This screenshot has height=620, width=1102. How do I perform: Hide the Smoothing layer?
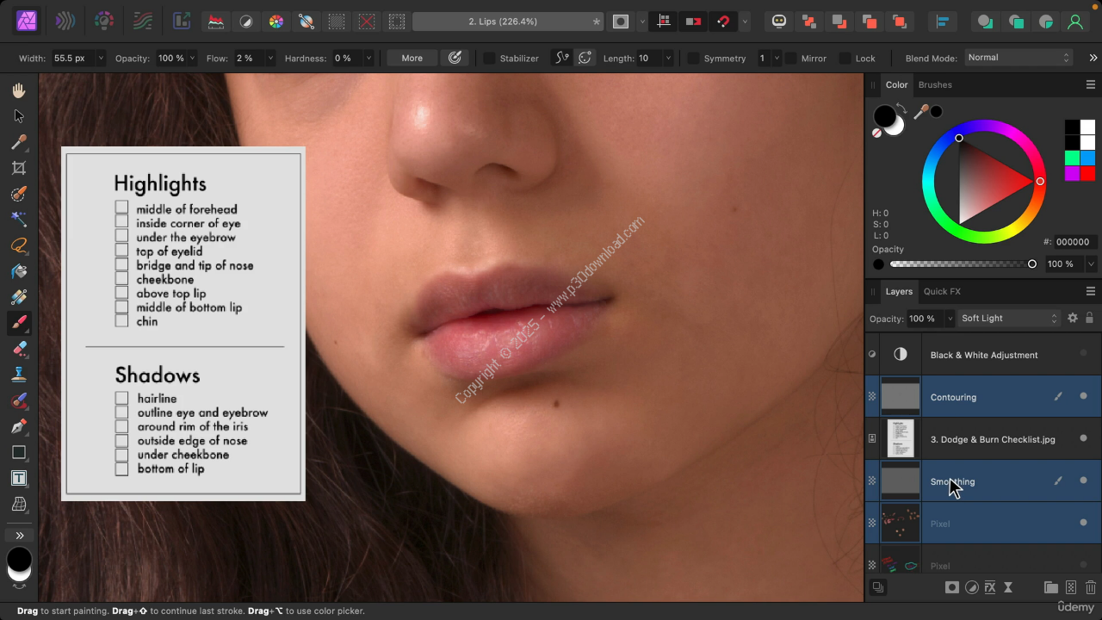click(x=1083, y=480)
